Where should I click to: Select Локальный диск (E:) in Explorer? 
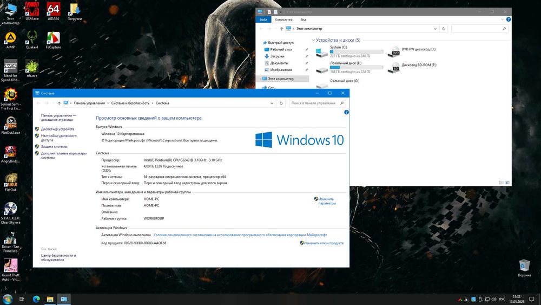349,68
